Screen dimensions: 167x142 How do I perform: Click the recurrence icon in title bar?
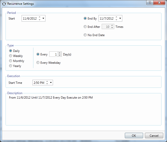[4, 4]
